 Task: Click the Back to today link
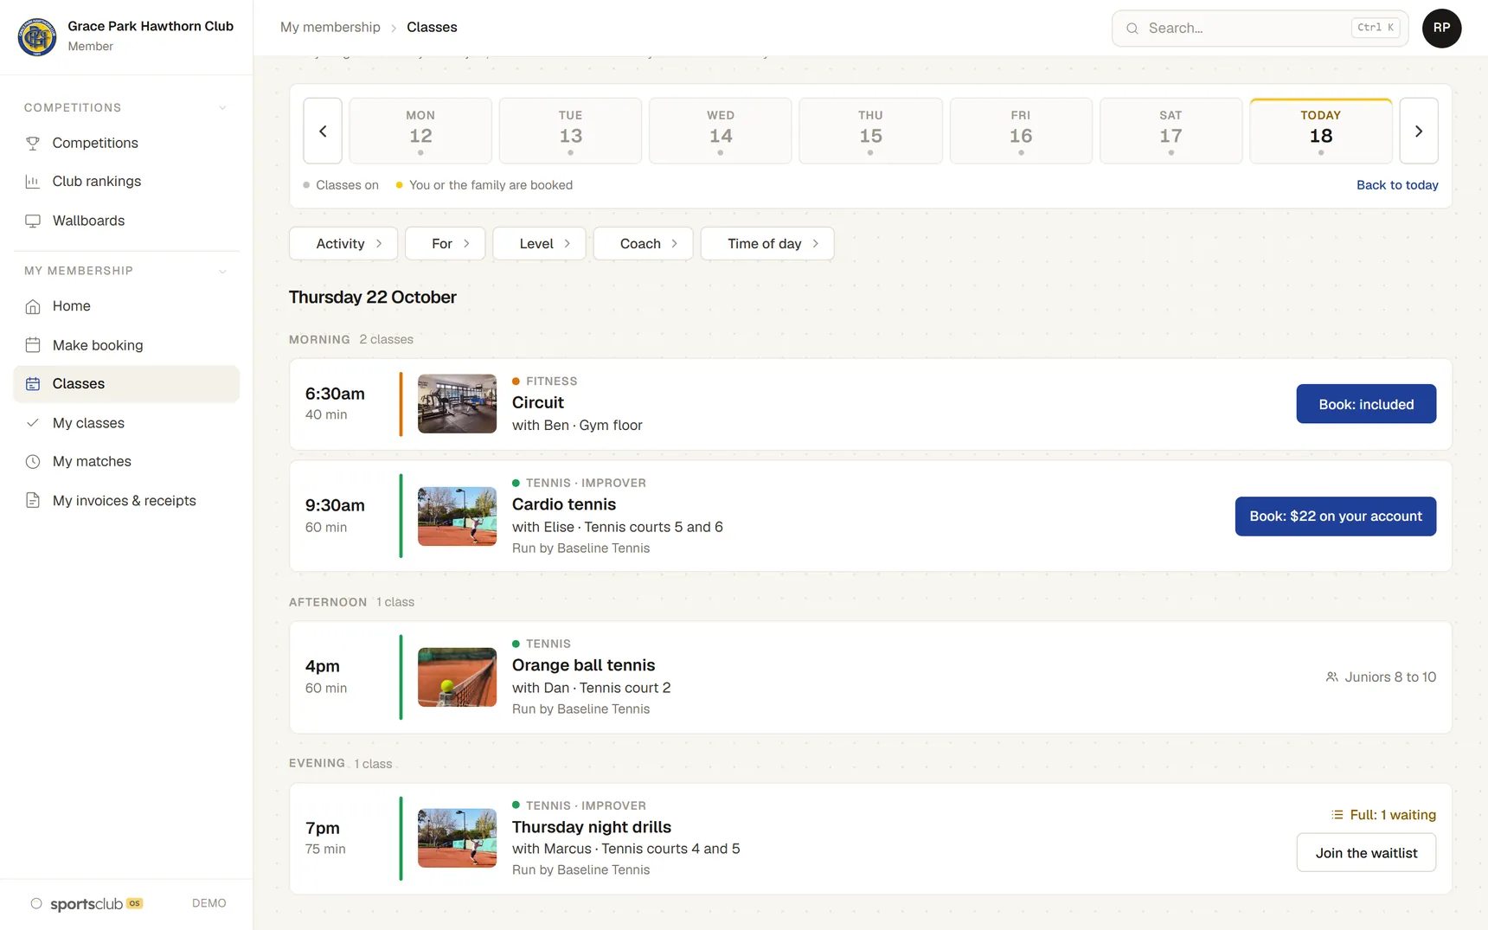click(1397, 185)
